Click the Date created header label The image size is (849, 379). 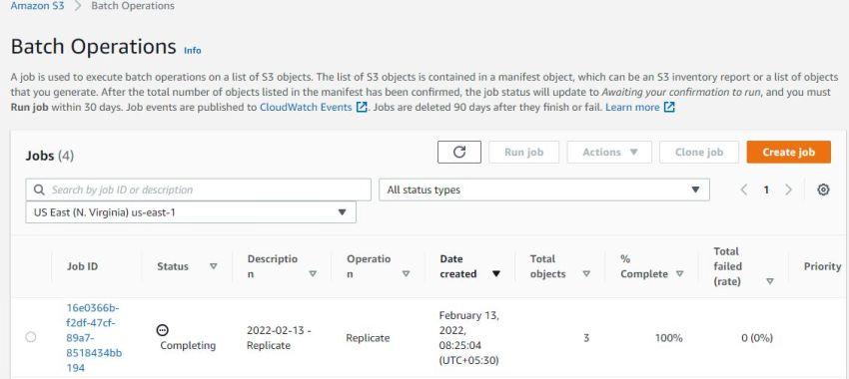(x=458, y=266)
